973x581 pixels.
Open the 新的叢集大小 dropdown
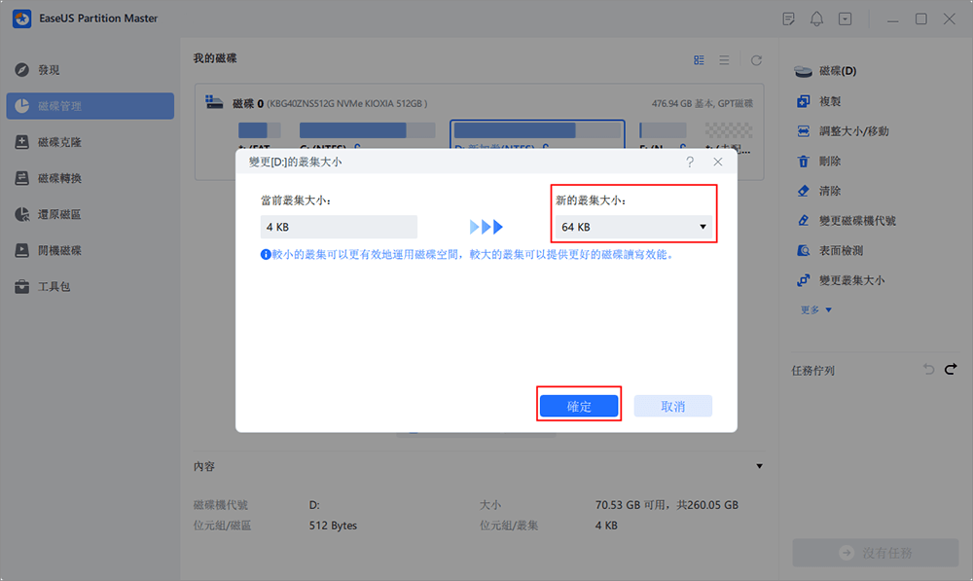[633, 227]
